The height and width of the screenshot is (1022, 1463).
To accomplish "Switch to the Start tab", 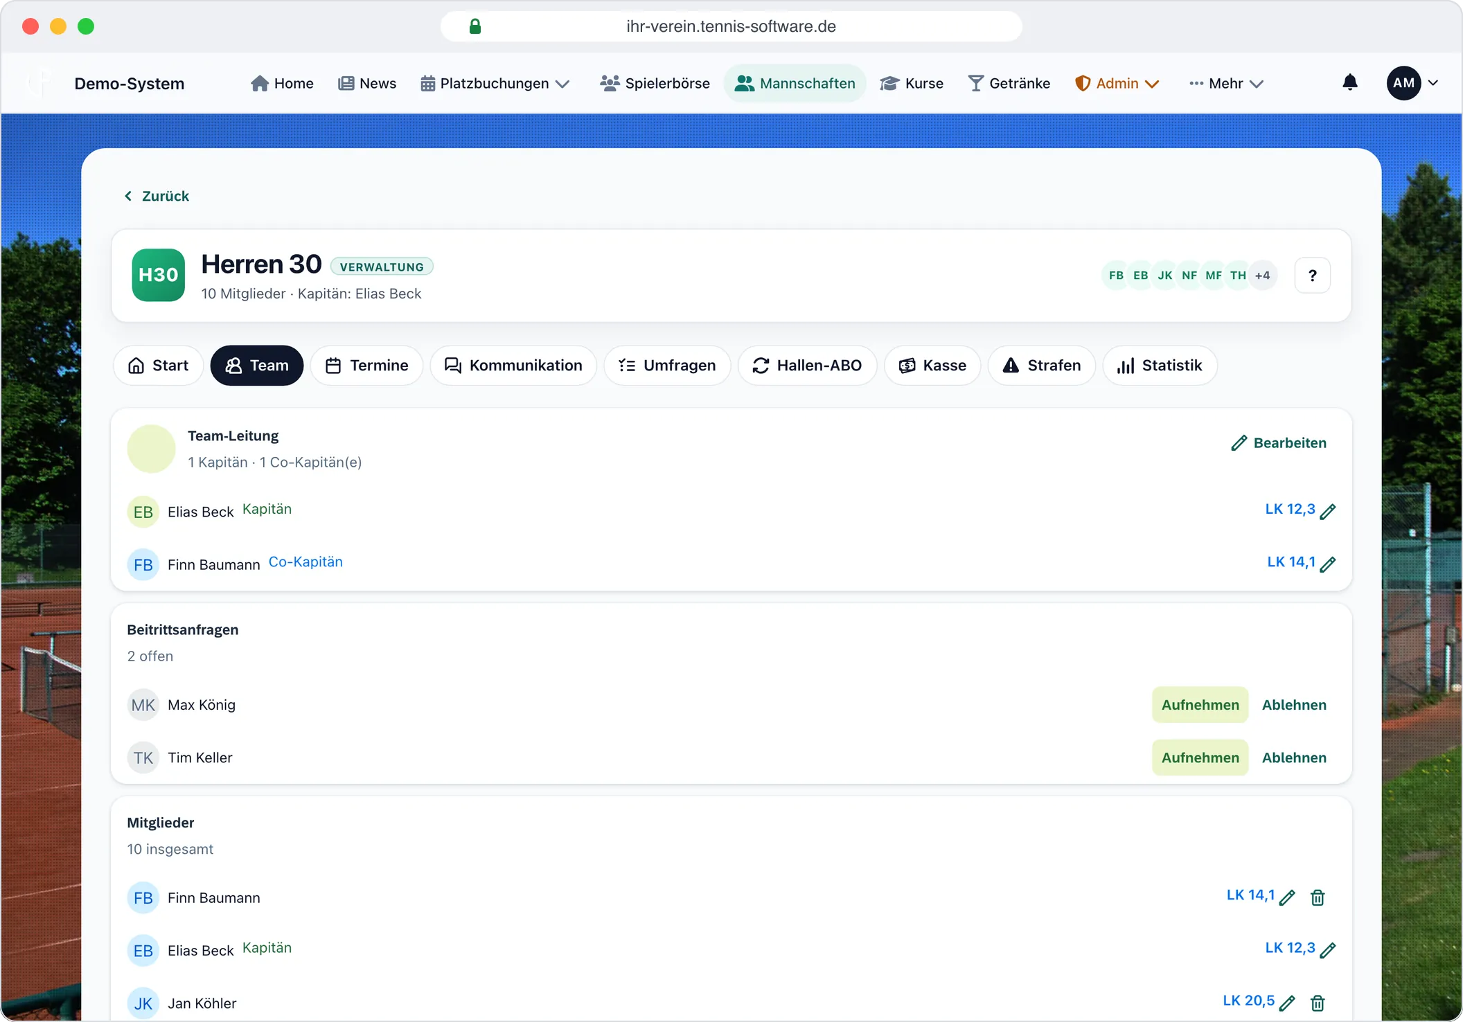I will 158,366.
